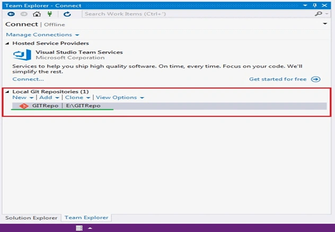Click the green Connect plug icon
The width and height of the screenshot is (335, 232).
coord(50,14)
